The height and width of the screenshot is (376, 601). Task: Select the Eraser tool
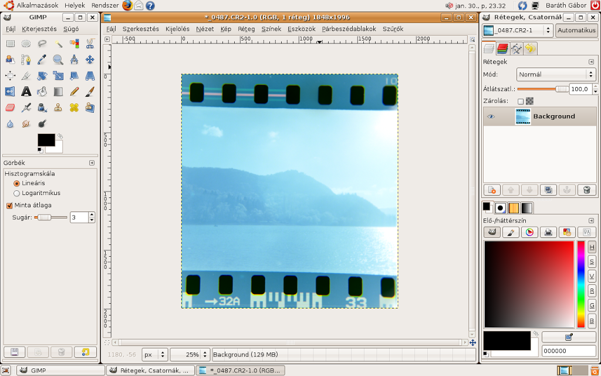(x=11, y=108)
